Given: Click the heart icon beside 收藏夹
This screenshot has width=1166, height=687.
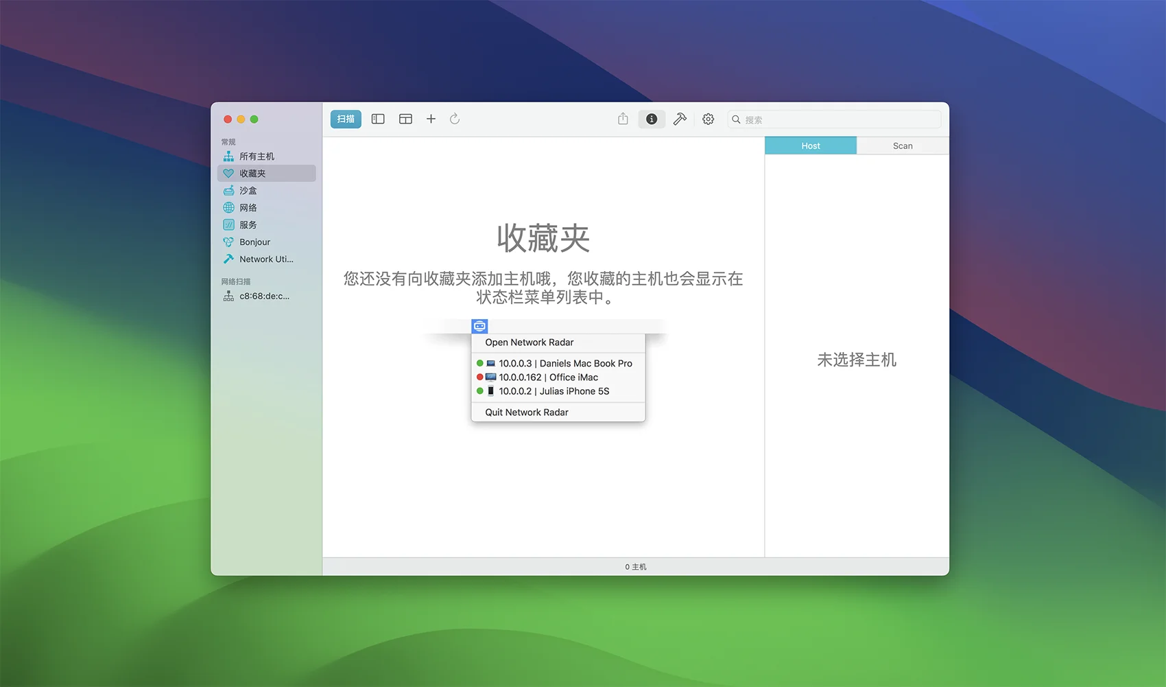Looking at the screenshot, I should [228, 174].
